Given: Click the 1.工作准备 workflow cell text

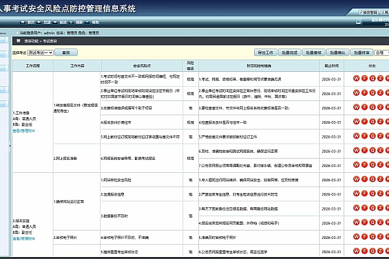Looking at the screenshot, I should pos(21,113).
